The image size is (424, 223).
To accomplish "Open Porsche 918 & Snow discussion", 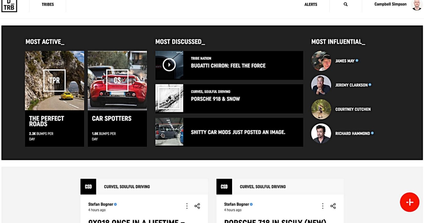I will [x=215, y=99].
